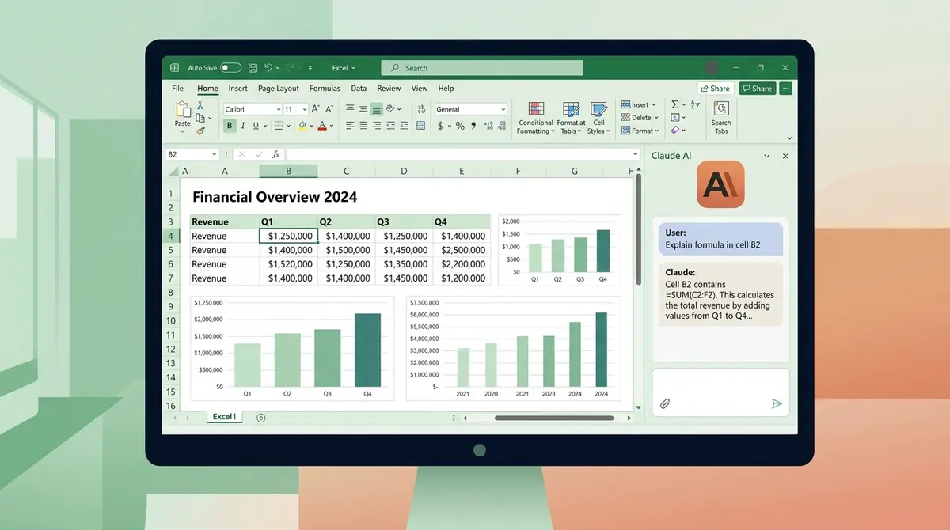Click the Orientation angled text icon

(391, 108)
